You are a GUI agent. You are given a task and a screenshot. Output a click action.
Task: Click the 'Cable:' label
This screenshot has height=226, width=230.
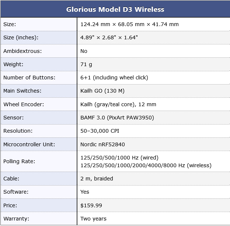tap(11, 179)
